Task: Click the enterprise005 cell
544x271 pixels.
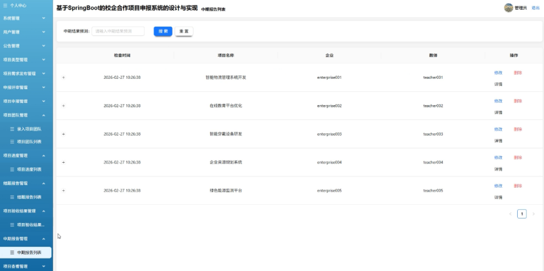Action: (x=329, y=190)
